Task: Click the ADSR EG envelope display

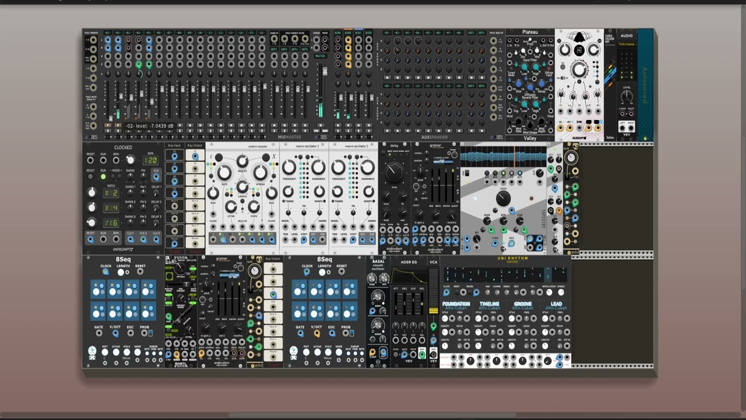Action: point(409,276)
